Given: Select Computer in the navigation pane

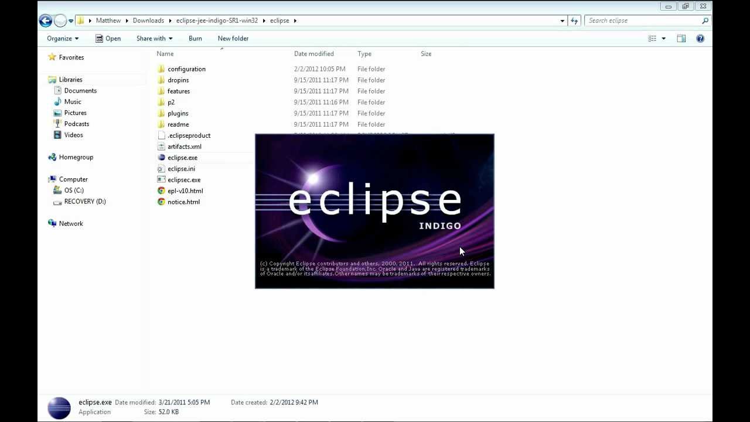Looking at the screenshot, I should [x=73, y=179].
